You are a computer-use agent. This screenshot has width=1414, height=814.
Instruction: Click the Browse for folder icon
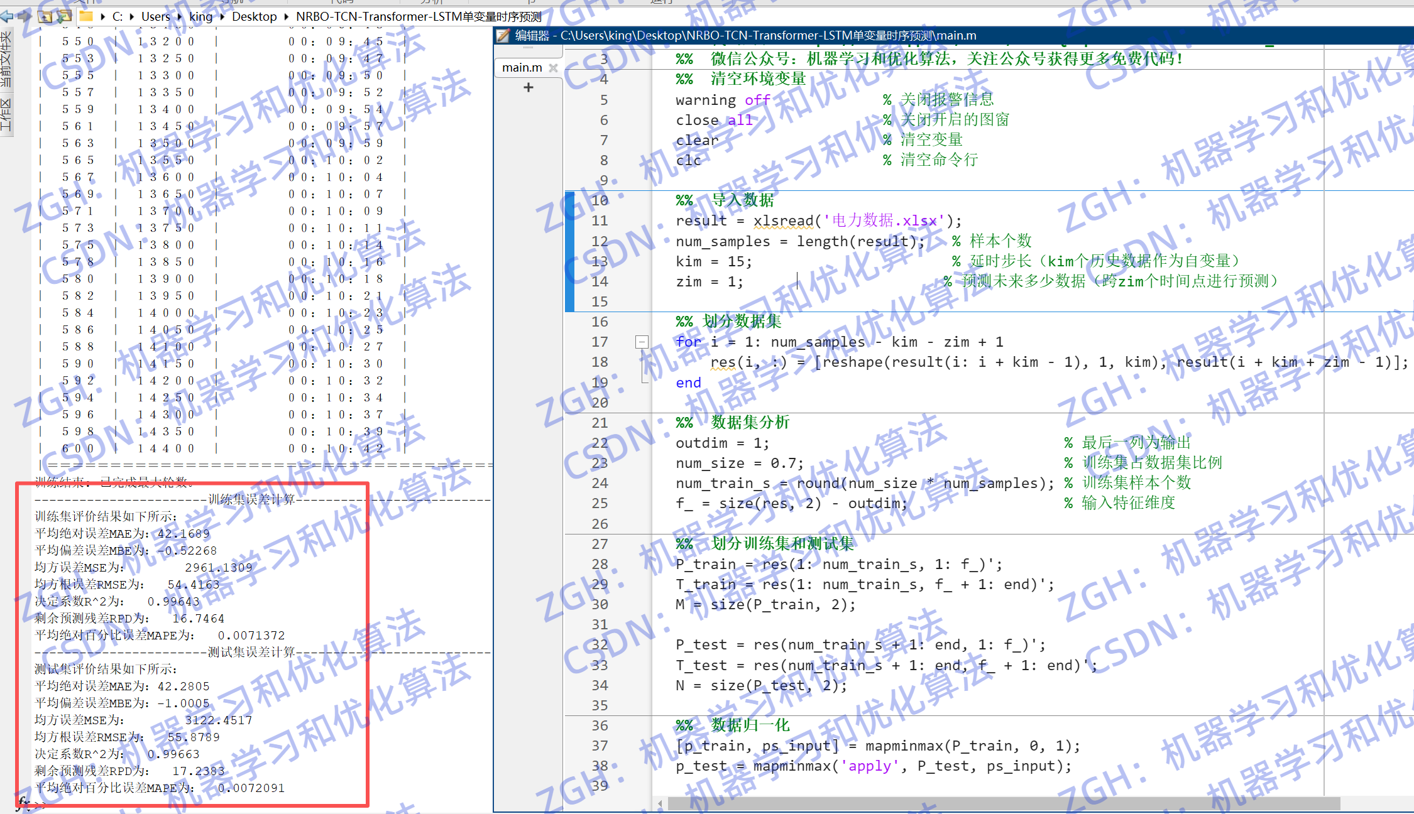(63, 17)
